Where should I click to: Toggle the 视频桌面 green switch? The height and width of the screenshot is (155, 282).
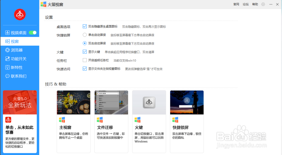(32, 33)
